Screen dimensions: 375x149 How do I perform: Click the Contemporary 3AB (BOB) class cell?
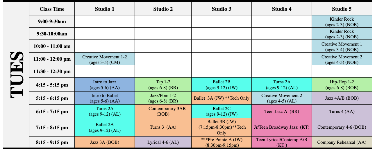click(163, 111)
